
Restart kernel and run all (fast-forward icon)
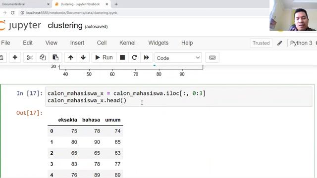pyautogui.click(x=147, y=57)
